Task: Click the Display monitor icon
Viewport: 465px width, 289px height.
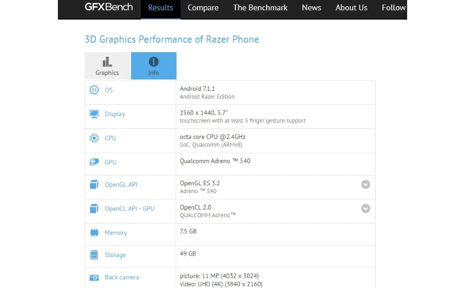Action: point(94,114)
